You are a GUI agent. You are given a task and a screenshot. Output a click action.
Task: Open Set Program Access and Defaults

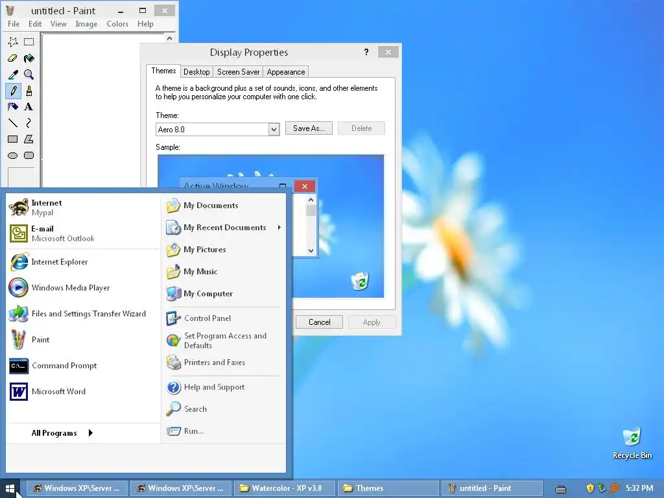224,340
